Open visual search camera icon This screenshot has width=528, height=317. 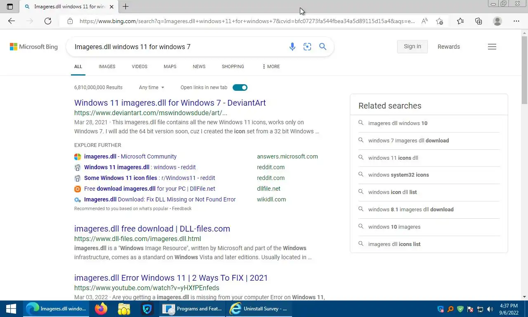pos(307,47)
